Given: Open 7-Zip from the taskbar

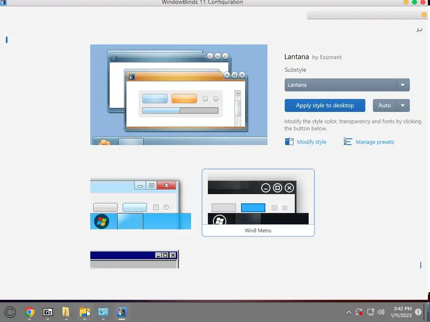Looking at the screenshot, I should tap(48, 312).
